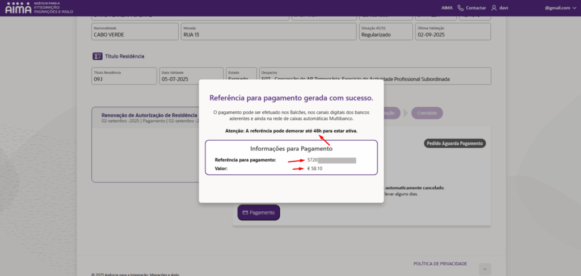This screenshot has width=581, height=276.
Task: Click the credit card icon on Pagamento button
Action: (245, 212)
